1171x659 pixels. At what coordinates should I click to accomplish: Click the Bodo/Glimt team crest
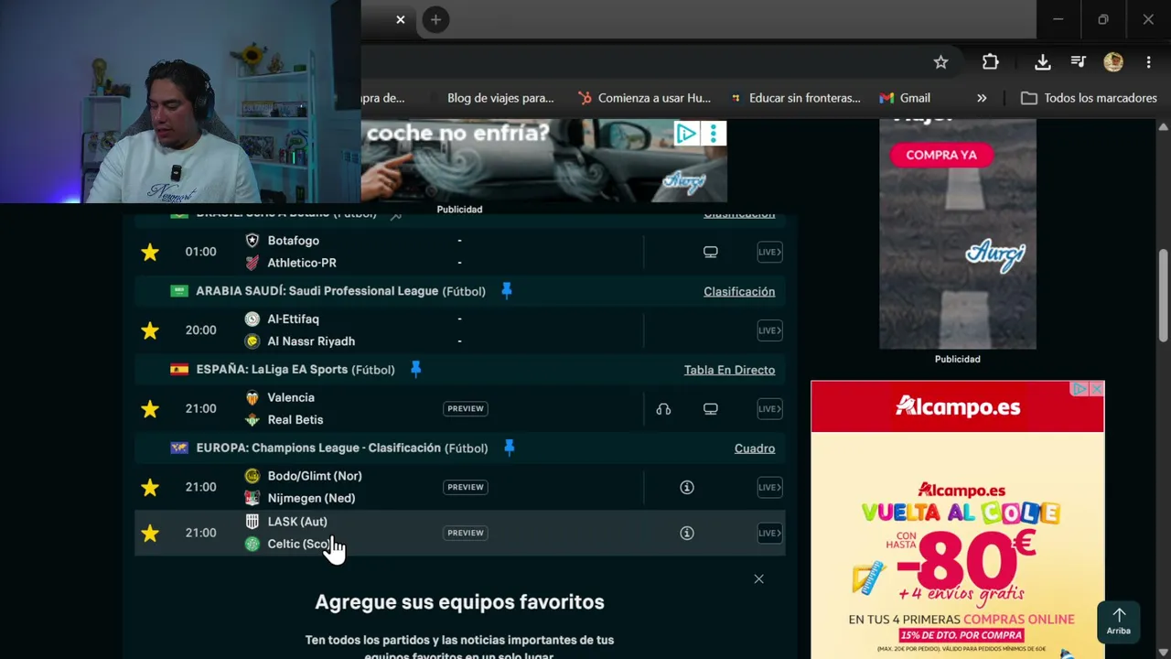[x=252, y=476]
